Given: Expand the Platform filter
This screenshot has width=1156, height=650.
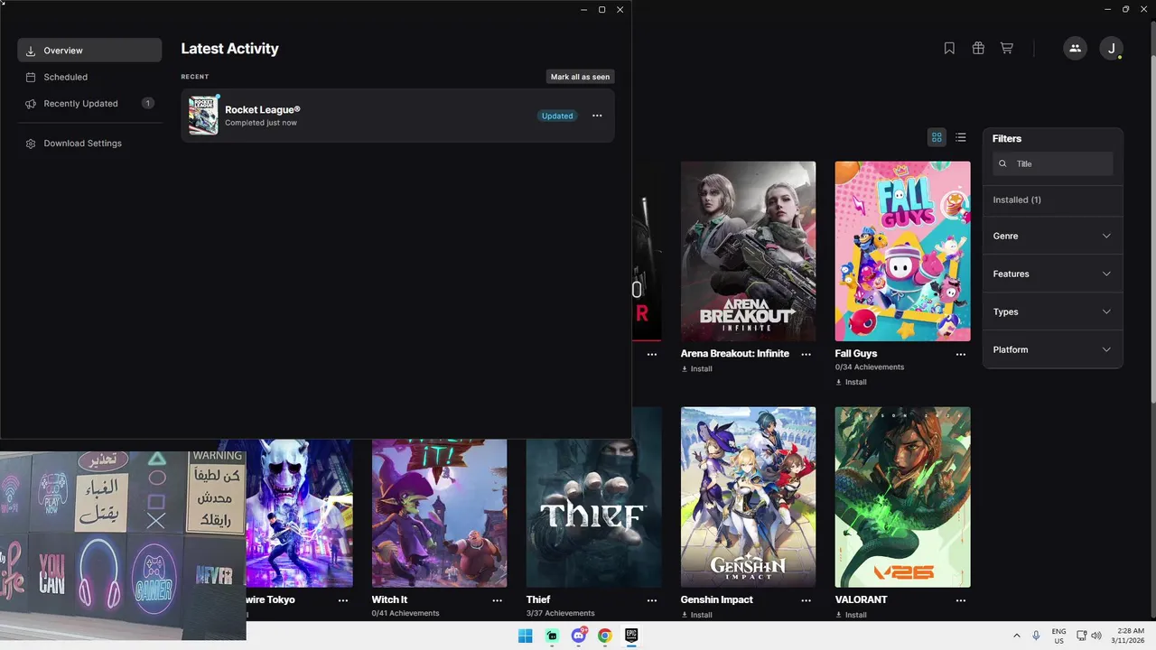Looking at the screenshot, I should (x=1053, y=349).
